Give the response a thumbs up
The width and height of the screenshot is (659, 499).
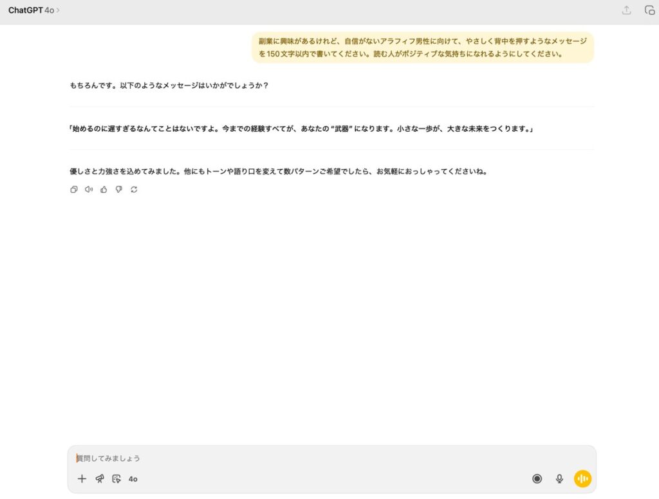pyautogui.click(x=104, y=190)
